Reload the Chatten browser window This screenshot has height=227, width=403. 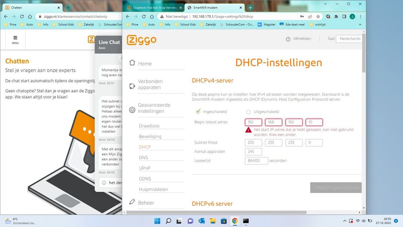click(x=22, y=17)
